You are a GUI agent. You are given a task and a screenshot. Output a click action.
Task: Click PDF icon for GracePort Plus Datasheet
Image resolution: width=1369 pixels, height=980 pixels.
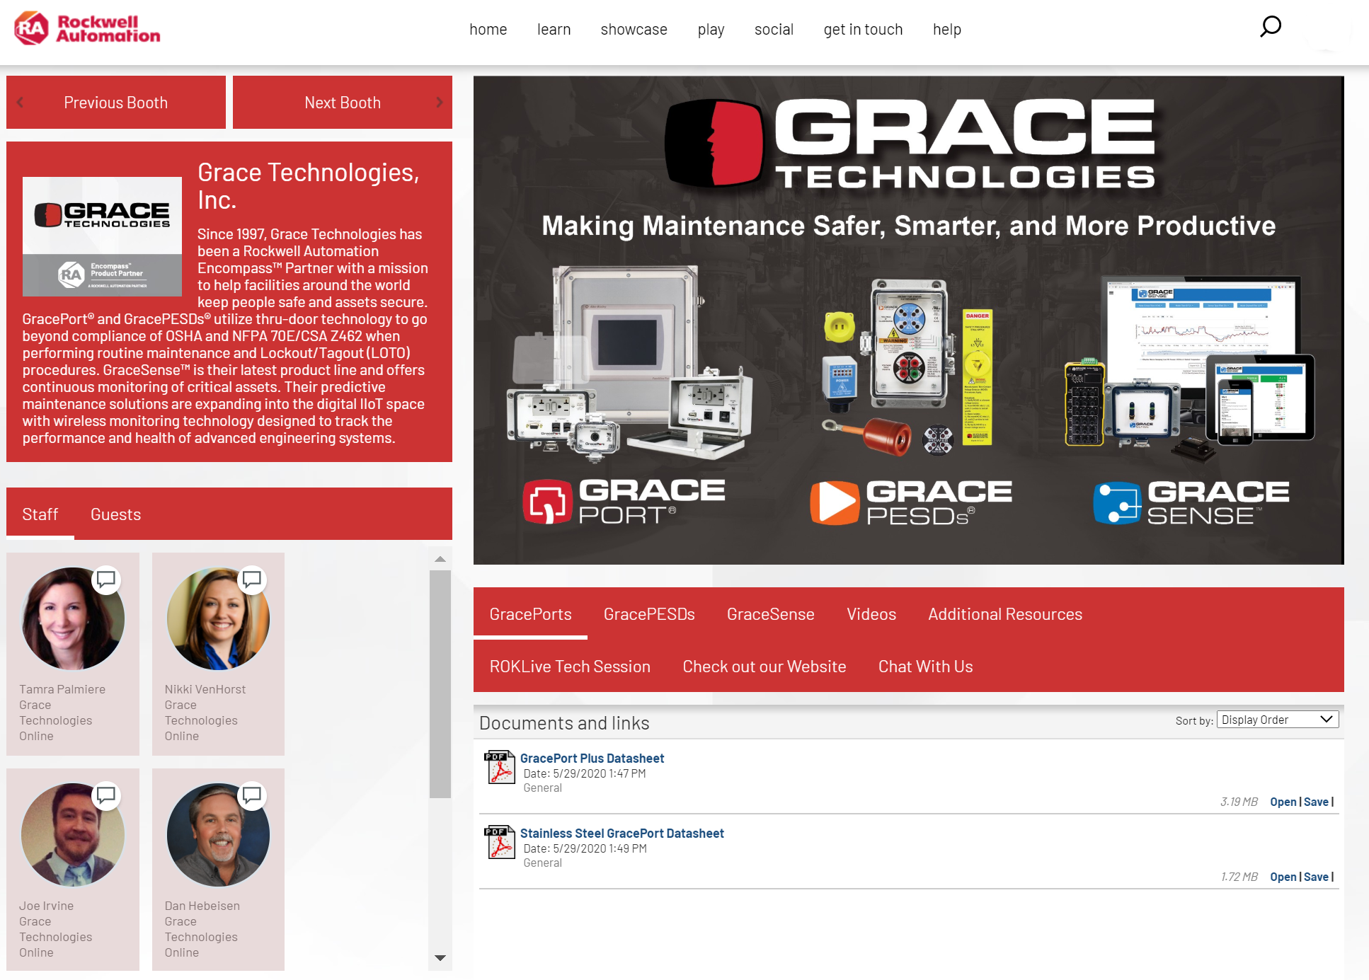pos(499,767)
